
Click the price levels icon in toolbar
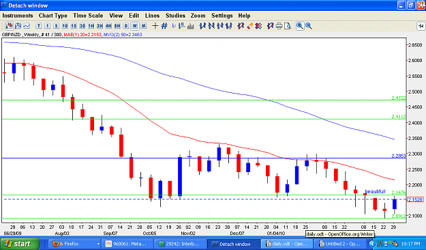click(x=182, y=26)
